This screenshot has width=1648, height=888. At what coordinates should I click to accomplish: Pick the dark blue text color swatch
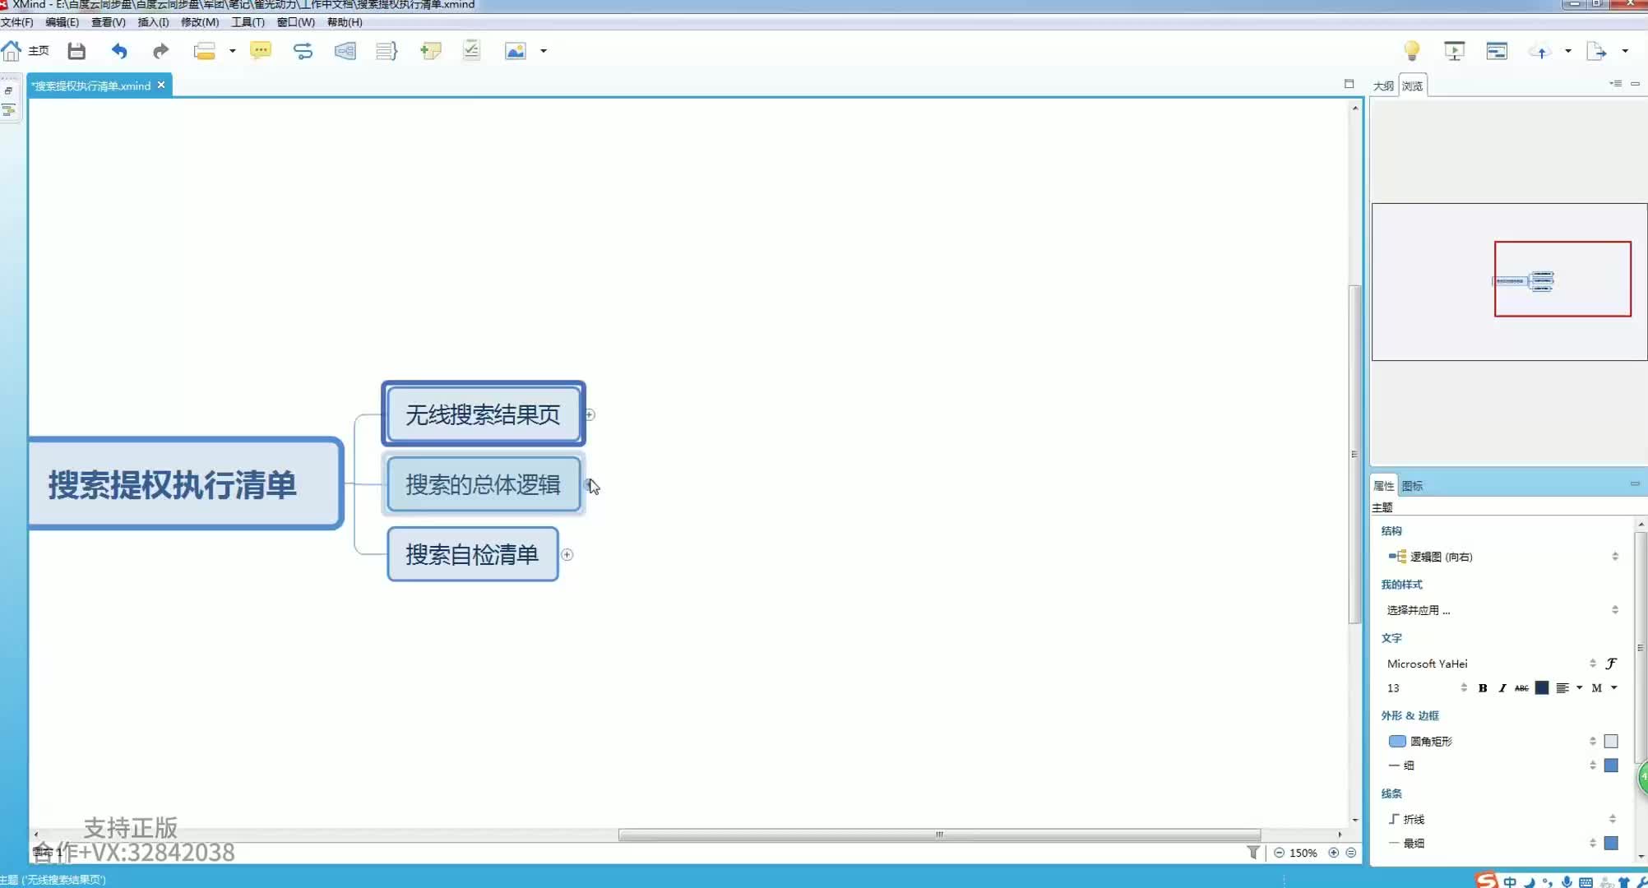tap(1542, 688)
